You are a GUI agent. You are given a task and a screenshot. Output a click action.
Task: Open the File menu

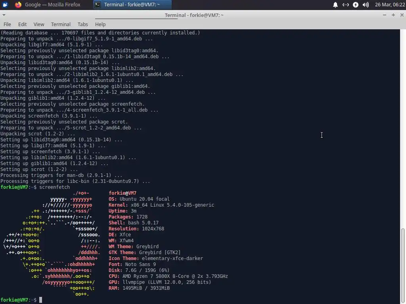pyautogui.click(x=7, y=24)
